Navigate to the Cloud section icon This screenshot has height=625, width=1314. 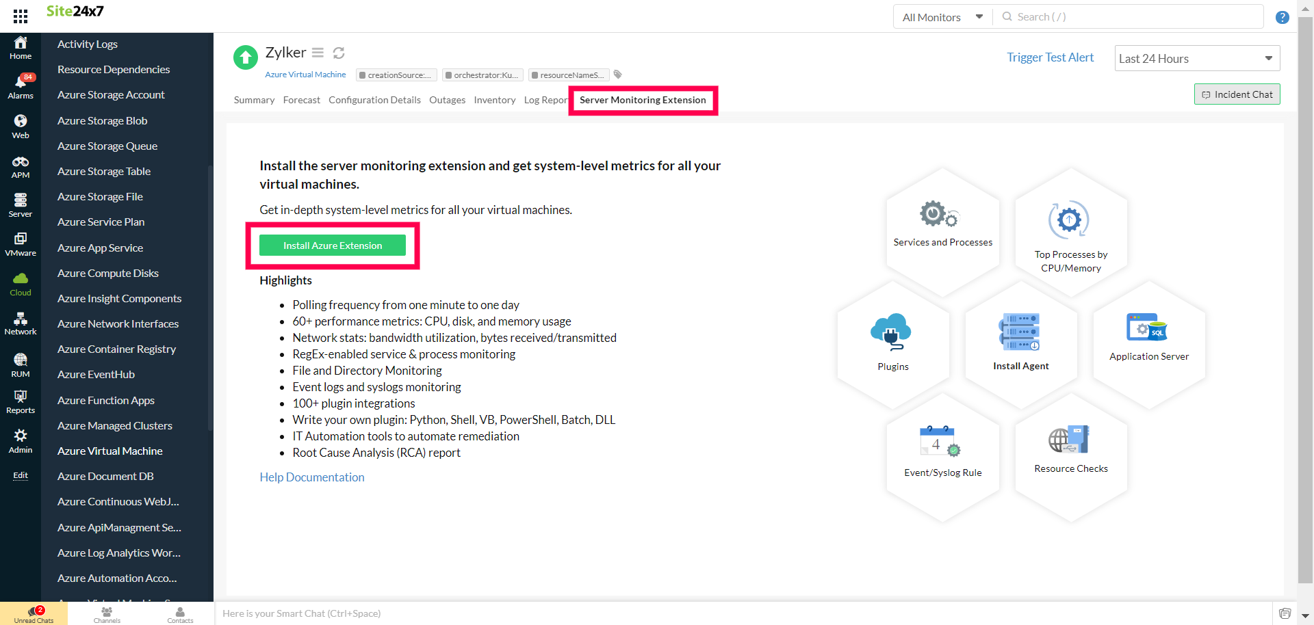[21, 282]
